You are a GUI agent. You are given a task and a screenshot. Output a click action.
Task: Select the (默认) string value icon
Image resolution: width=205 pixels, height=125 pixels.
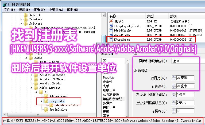[111, 21]
